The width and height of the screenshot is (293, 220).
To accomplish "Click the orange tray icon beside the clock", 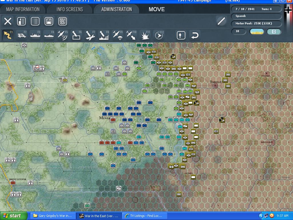I will pos(272,216).
